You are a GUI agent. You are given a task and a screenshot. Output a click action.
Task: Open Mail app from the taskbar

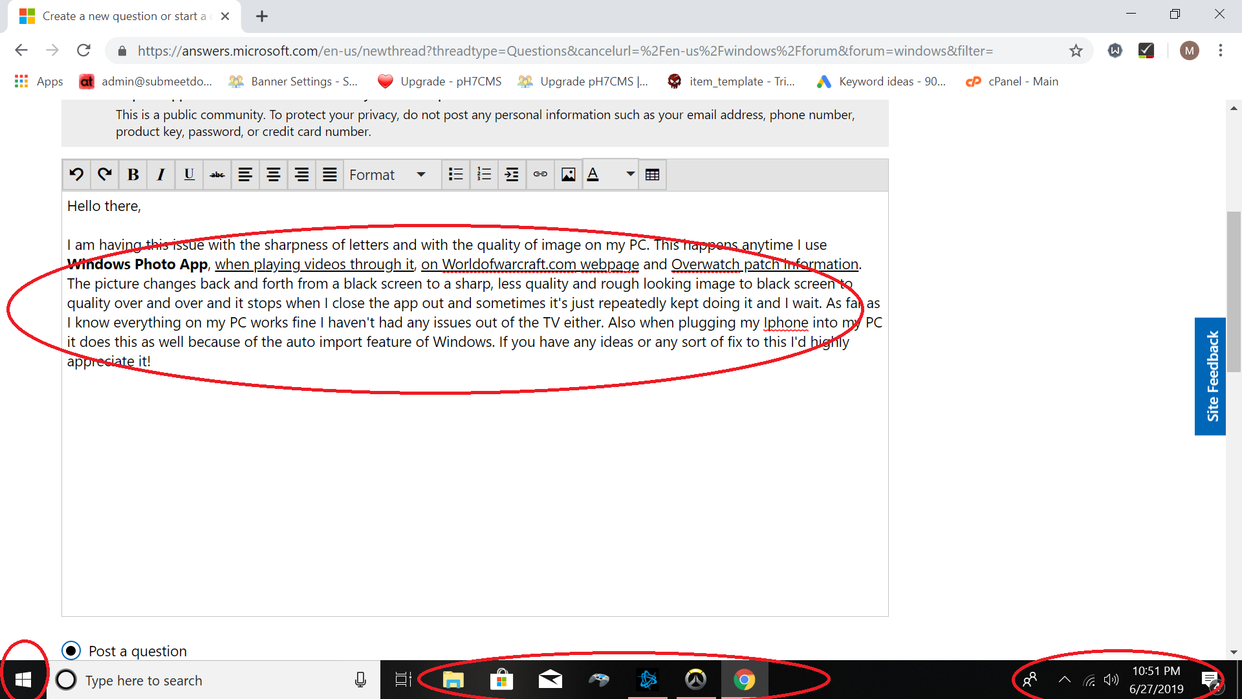[550, 680]
